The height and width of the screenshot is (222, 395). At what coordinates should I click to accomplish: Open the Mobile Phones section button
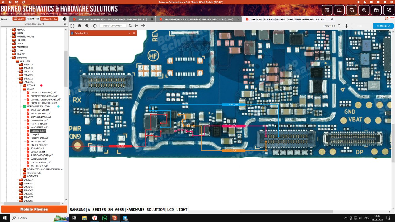tap(34, 209)
